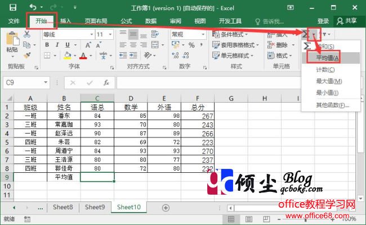
Task: Open the borders button
Action: [47, 56]
